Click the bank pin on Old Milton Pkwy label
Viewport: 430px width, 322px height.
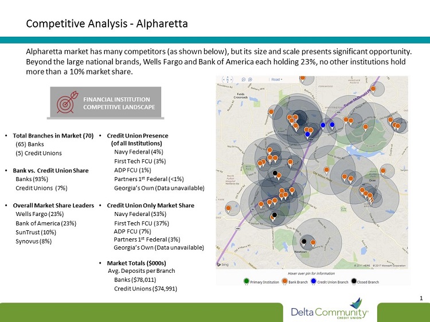326,170
